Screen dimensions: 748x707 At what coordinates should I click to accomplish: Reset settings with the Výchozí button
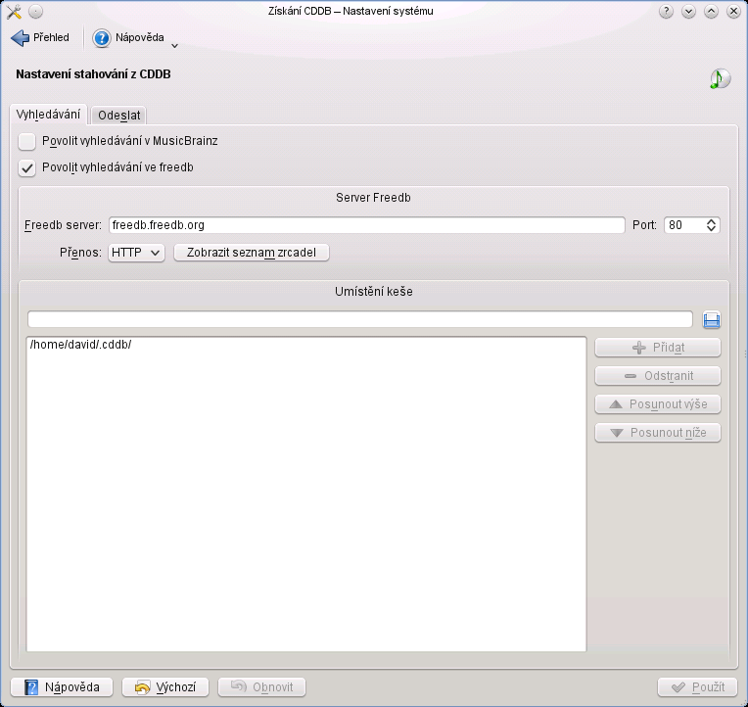point(165,687)
